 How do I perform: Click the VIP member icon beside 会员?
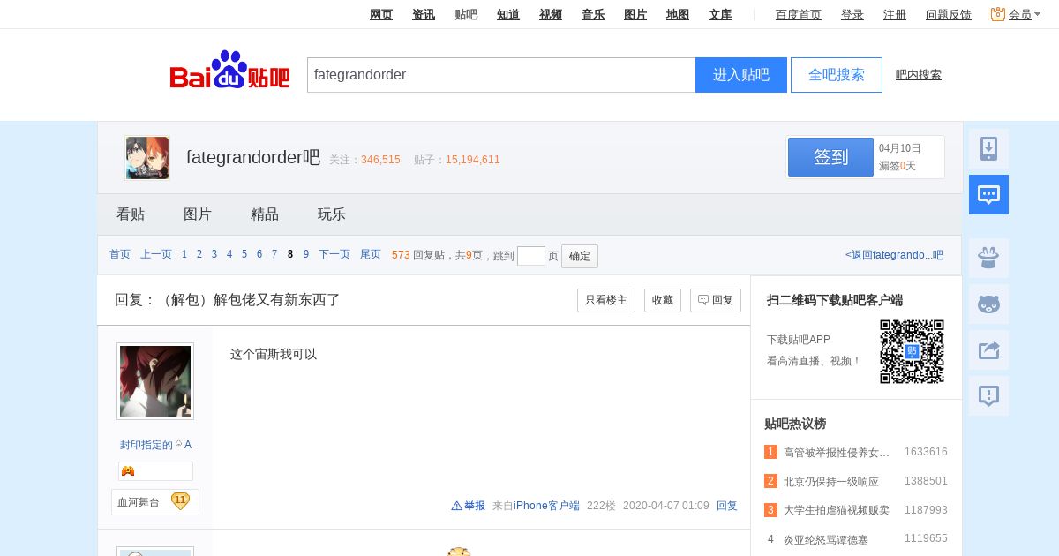click(x=998, y=14)
